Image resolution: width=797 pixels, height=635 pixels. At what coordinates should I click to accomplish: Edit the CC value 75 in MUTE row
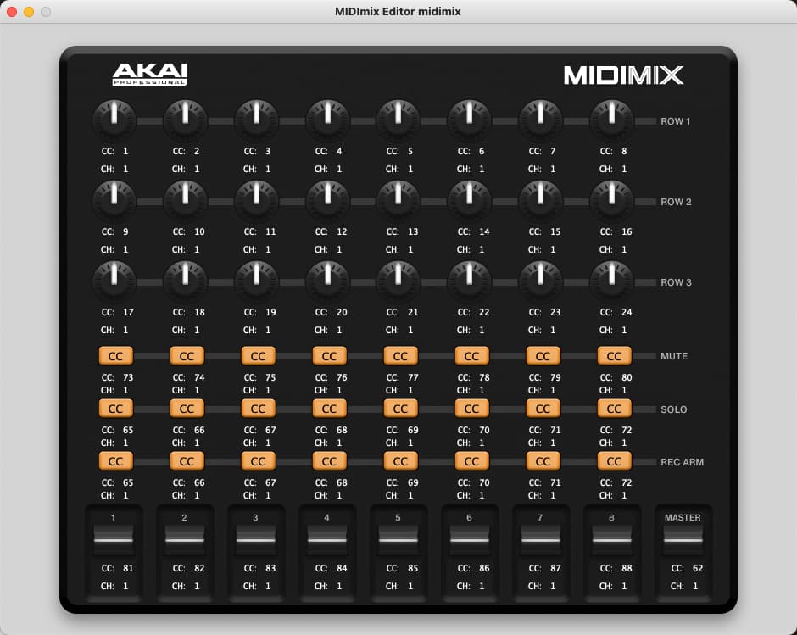(x=270, y=377)
